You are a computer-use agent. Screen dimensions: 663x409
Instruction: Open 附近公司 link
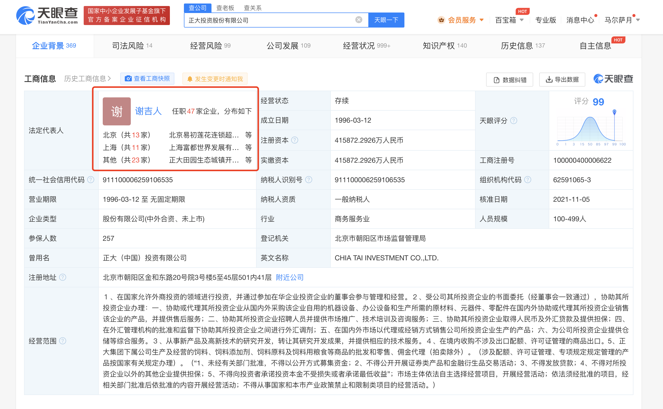click(x=289, y=277)
